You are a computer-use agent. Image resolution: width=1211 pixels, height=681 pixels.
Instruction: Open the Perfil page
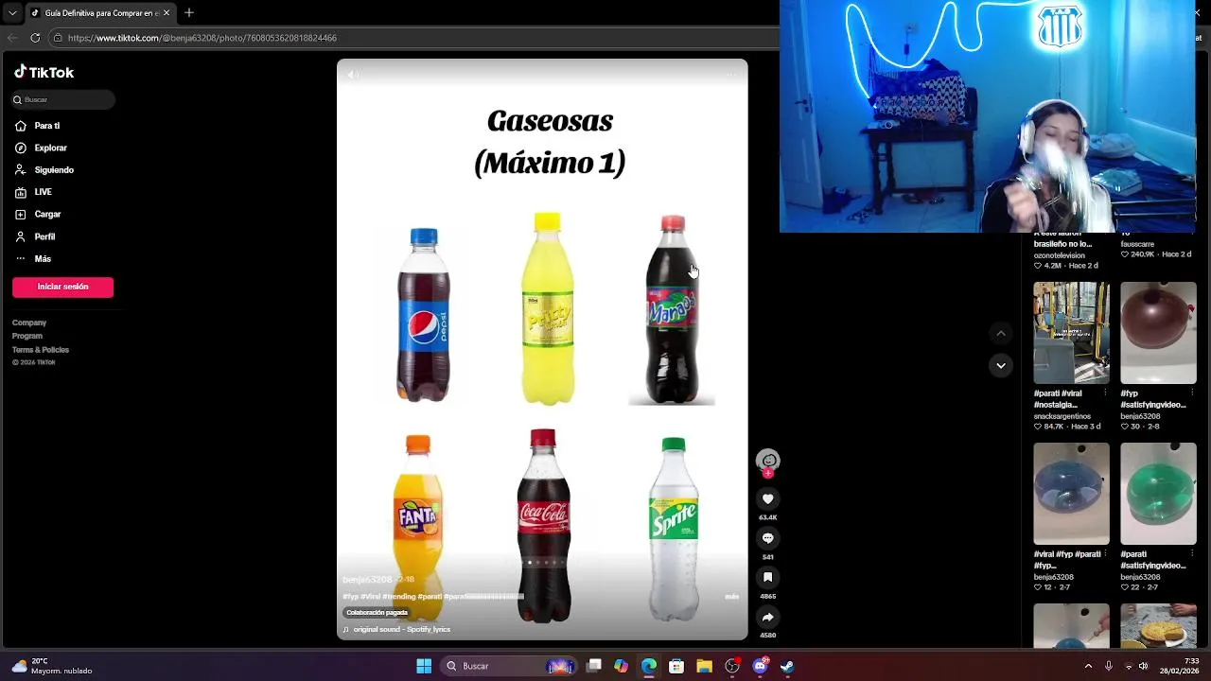click(x=36, y=236)
